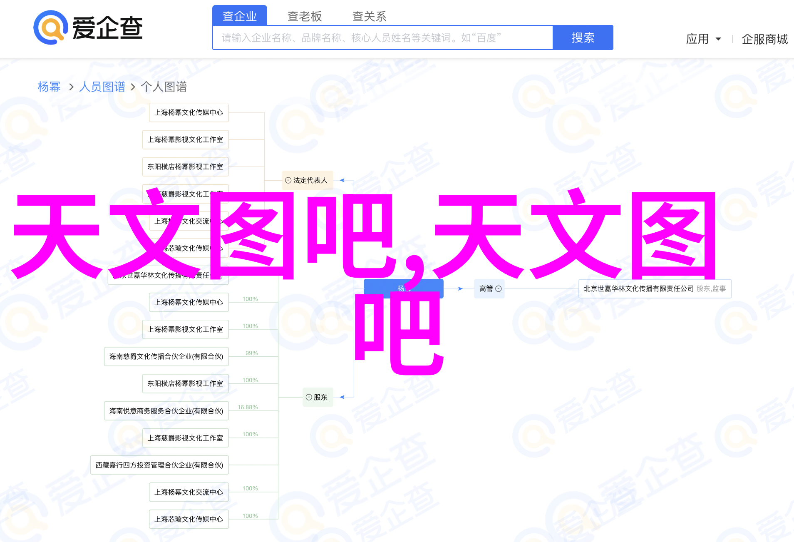Click the 股东 node label

point(320,397)
